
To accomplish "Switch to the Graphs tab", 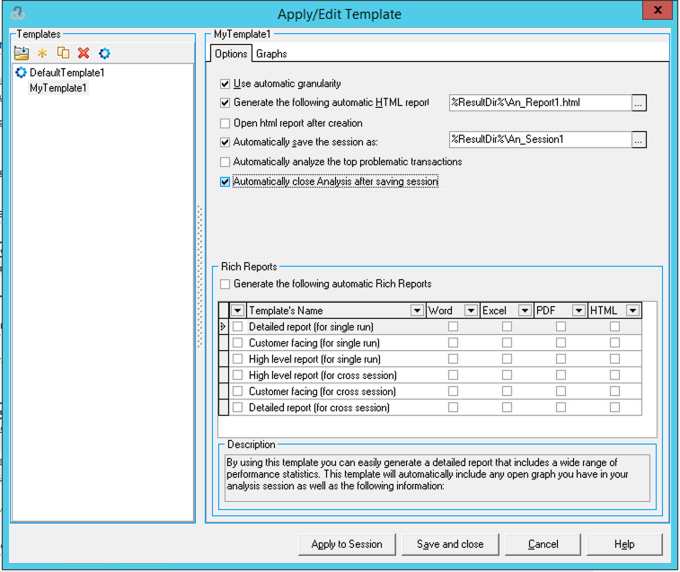I will click(x=271, y=54).
